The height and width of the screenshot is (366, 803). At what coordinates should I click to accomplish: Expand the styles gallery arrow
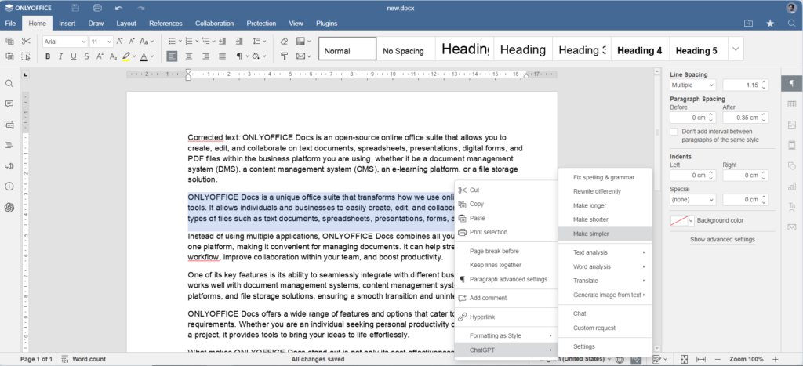[x=736, y=49]
